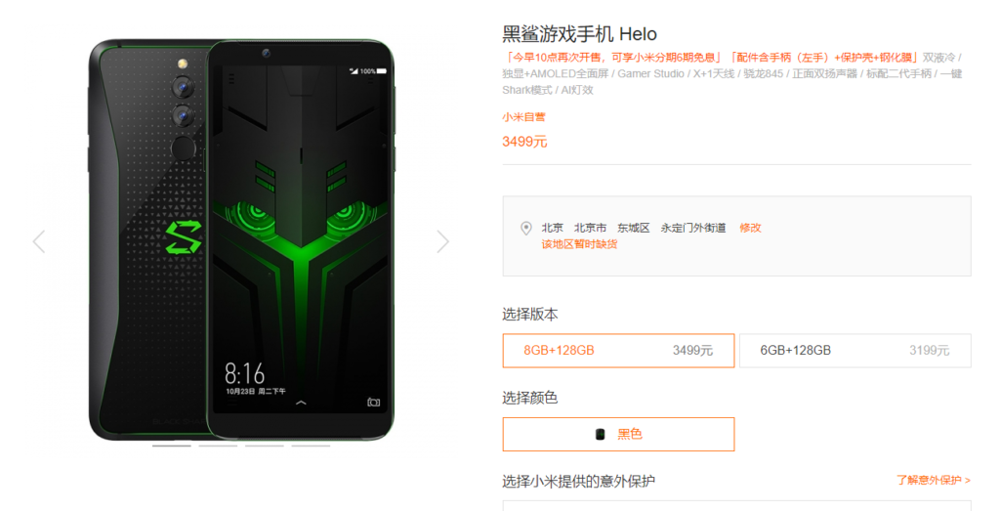Select the 8GB+128GB version option
This screenshot has width=1000, height=511.
(618, 350)
